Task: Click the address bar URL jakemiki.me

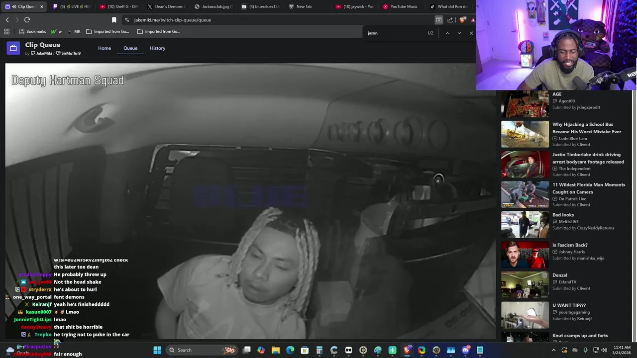Action: point(173,20)
